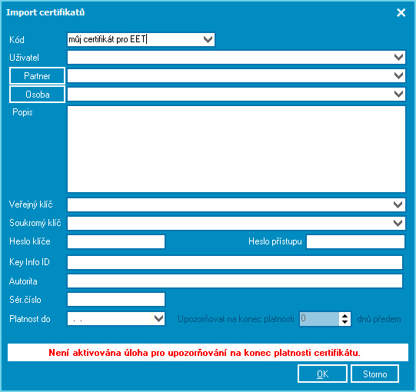Open the Platnost do date picker arrow
This screenshot has width=416, height=392.
[158, 318]
